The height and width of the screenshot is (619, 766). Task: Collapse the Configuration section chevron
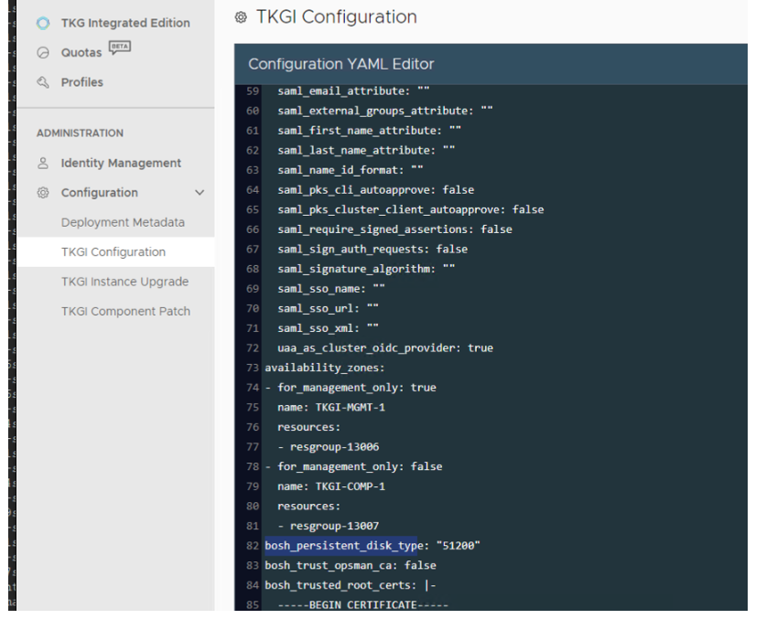pyautogui.click(x=200, y=193)
